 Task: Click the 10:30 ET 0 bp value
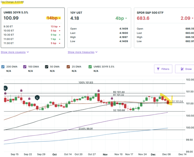coord(54,35)
